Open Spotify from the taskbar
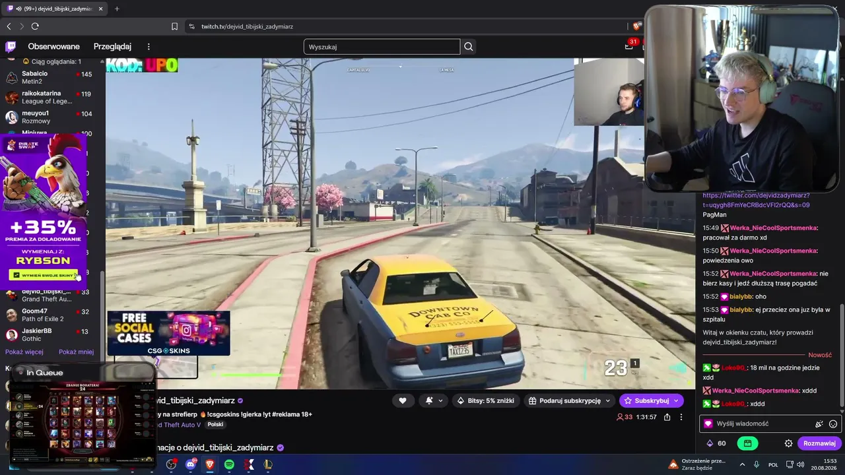The height and width of the screenshot is (475, 845). pyautogui.click(x=229, y=464)
